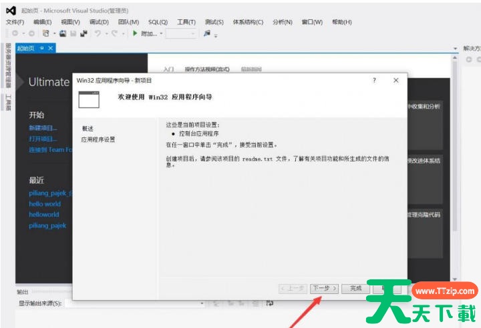
Task: Open the 工具箱 side tab
Action: (x=9, y=103)
